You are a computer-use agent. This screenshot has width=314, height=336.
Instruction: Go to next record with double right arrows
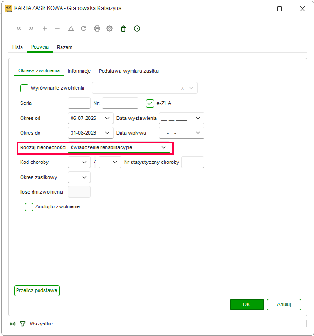(31, 28)
